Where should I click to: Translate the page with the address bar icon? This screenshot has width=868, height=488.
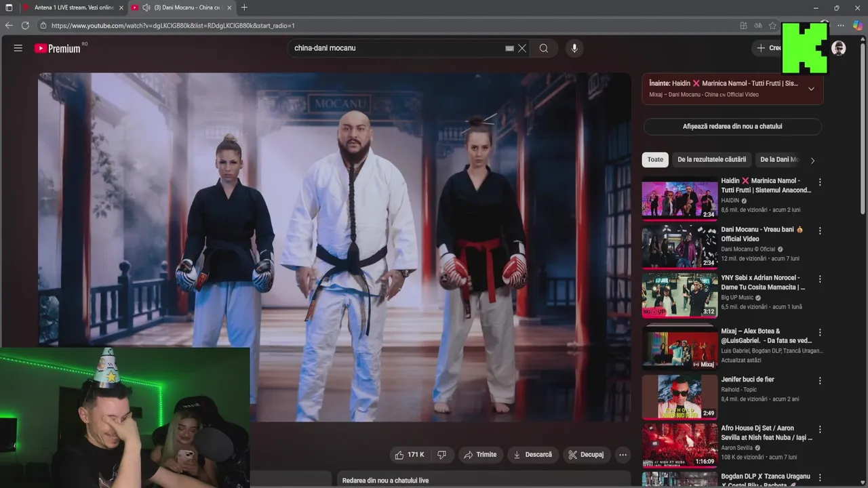click(x=758, y=26)
